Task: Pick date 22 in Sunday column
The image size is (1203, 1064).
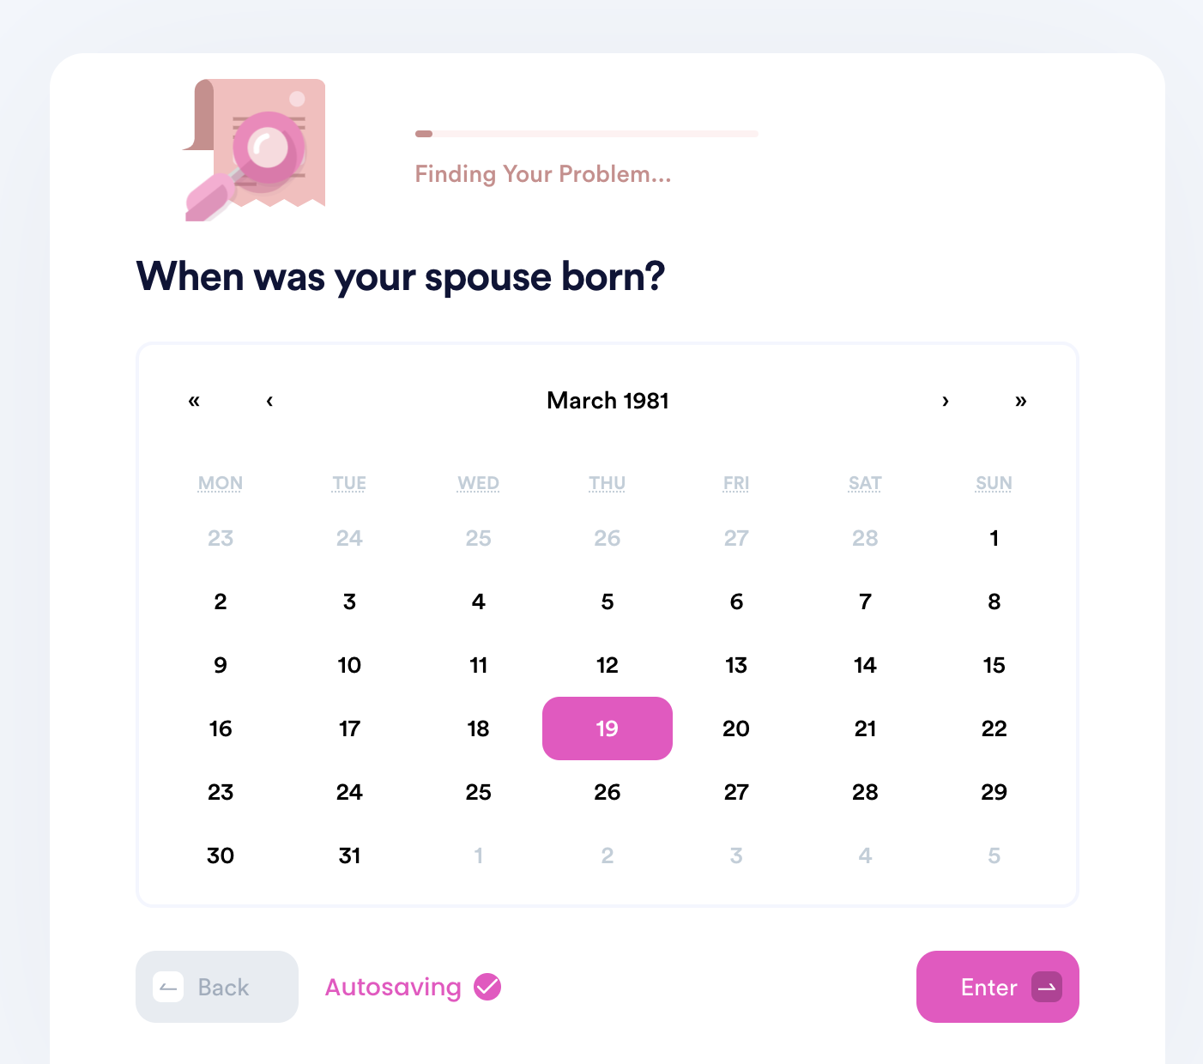Action: [994, 728]
